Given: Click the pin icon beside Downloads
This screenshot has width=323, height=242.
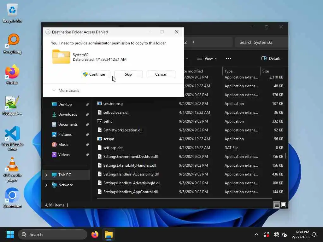Looking at the screenshot, I should pyautogui.click(x=88, y=114).
